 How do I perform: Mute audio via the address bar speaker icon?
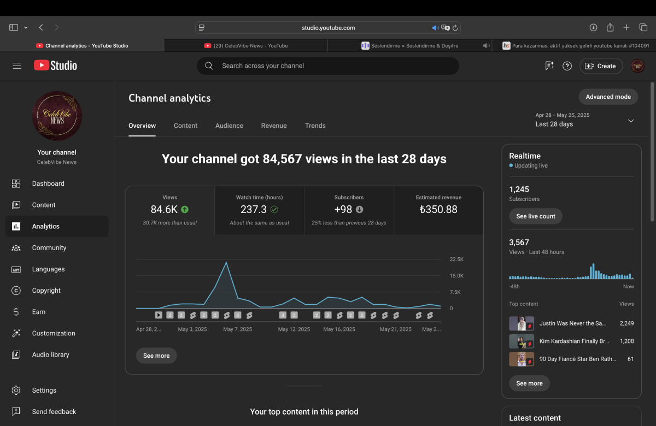point(435,27)
